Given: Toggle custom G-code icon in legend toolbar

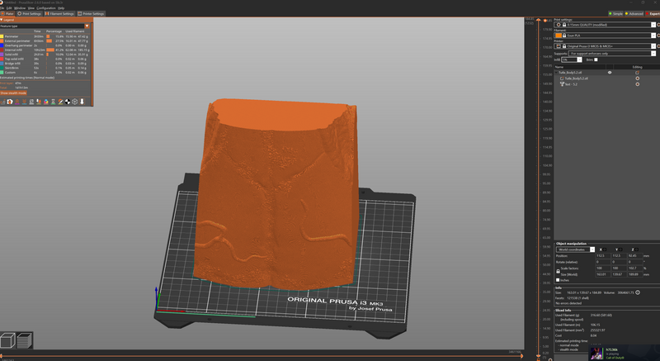Looking at the screenshot, I should [x=60, y=102].
